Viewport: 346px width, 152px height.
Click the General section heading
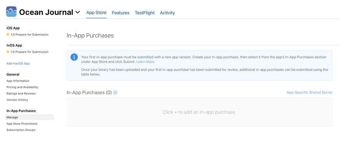click(13, 74)
